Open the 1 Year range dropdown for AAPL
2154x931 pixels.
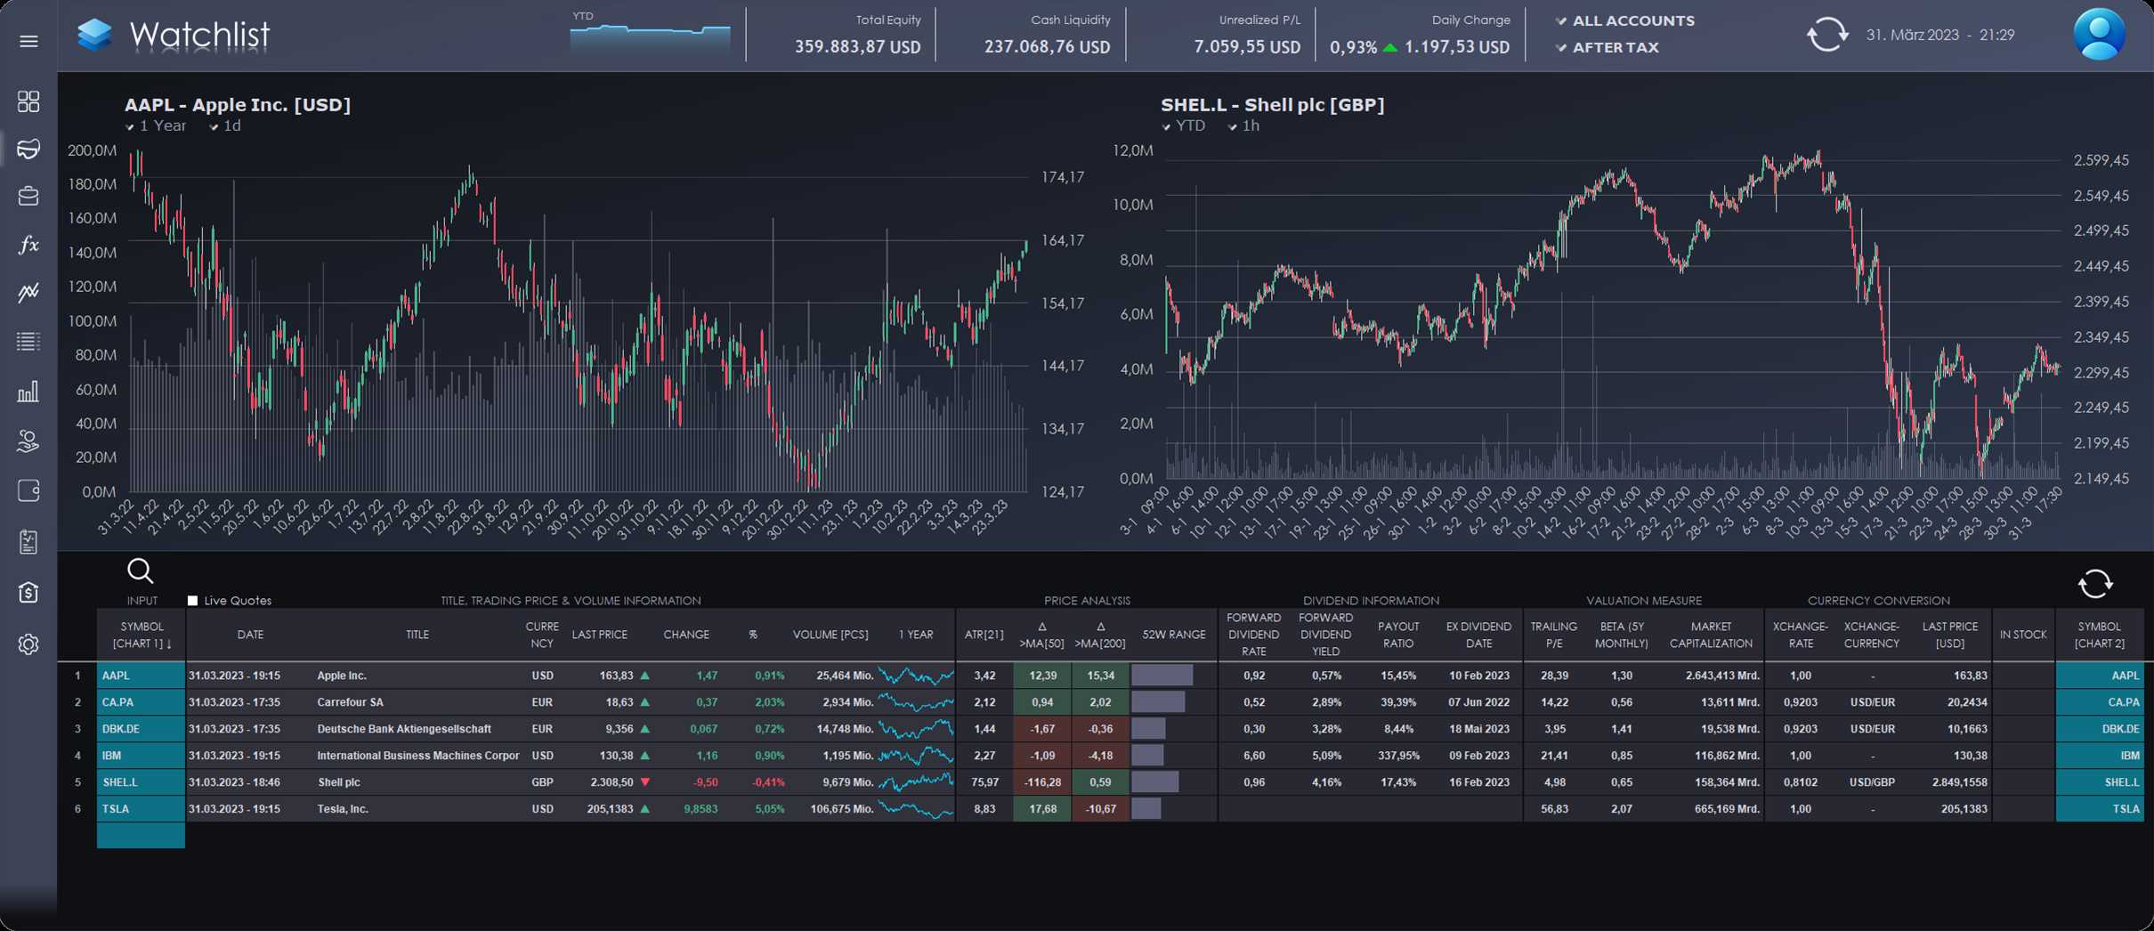pyautogui.click(x=156, y=126)
